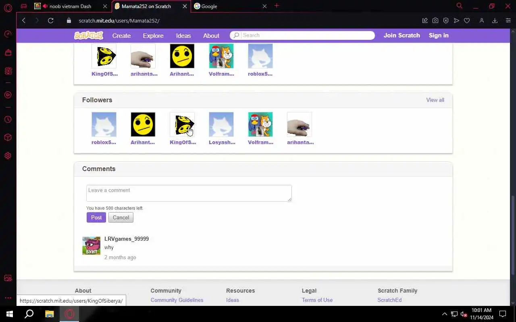Open the profile account icon
The height and width of the screenshot is (322, 516).
point(481,21)
